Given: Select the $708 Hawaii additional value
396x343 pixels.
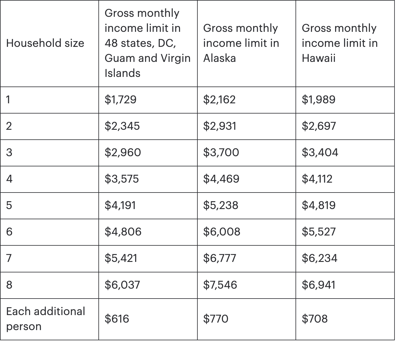Looking at the screenshot, I should coord(315,319).
